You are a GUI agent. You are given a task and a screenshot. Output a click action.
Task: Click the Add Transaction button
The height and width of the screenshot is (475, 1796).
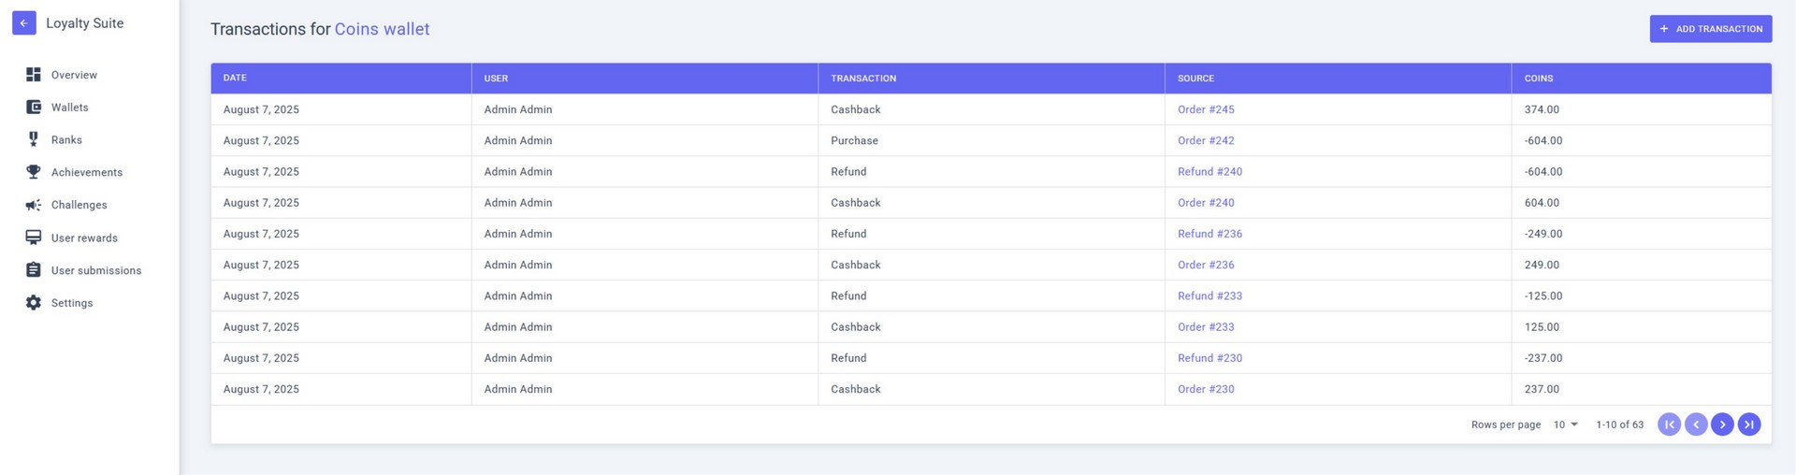[1710, 29]
